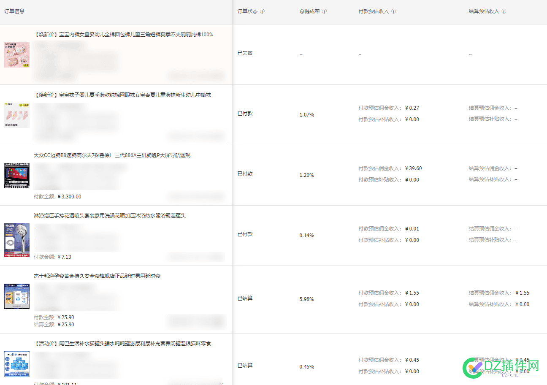This screenshot has width=547, height=385.
Task: Click the 订单信息 column header
Action: (14, 11)
